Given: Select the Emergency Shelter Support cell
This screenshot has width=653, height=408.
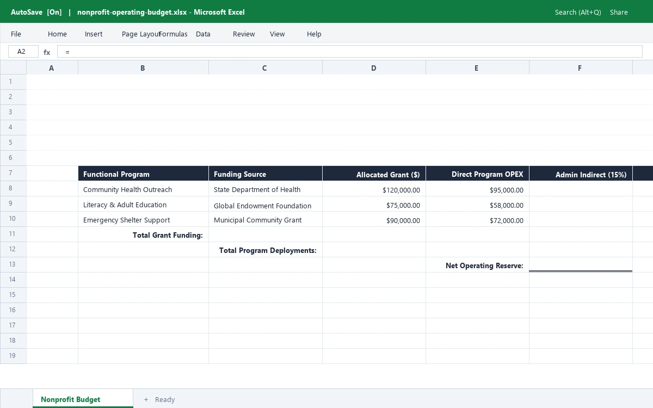Looking at the screenshot, I should click(x=143, y=219).
